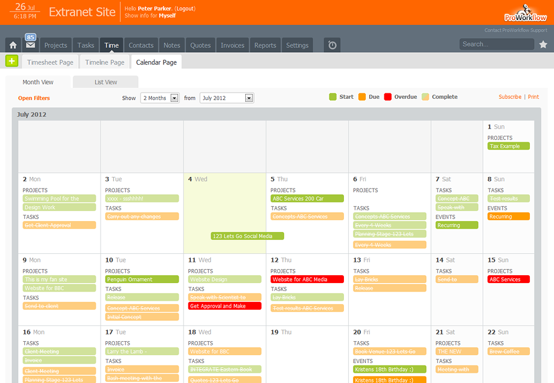Open Tax Example project on July 1
The width and height of the screenshot is (554, 383).
coord(509,146)
